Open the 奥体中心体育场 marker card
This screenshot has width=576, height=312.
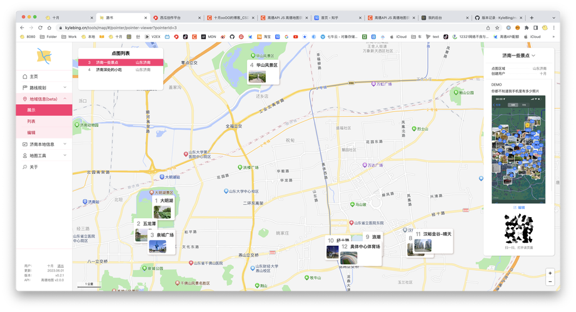[x=360, y=253]
